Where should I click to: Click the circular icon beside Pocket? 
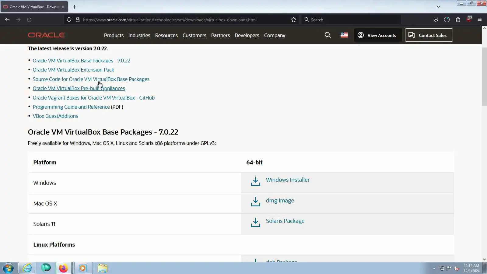point(447,20)
